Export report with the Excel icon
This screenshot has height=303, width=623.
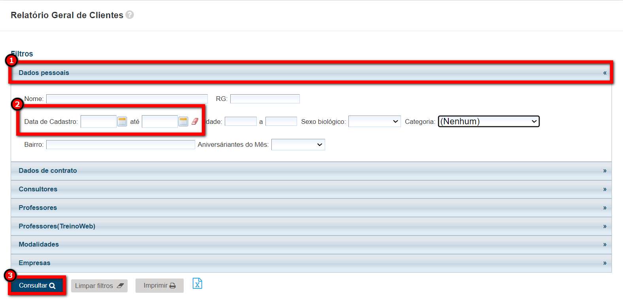click(197, 283)
